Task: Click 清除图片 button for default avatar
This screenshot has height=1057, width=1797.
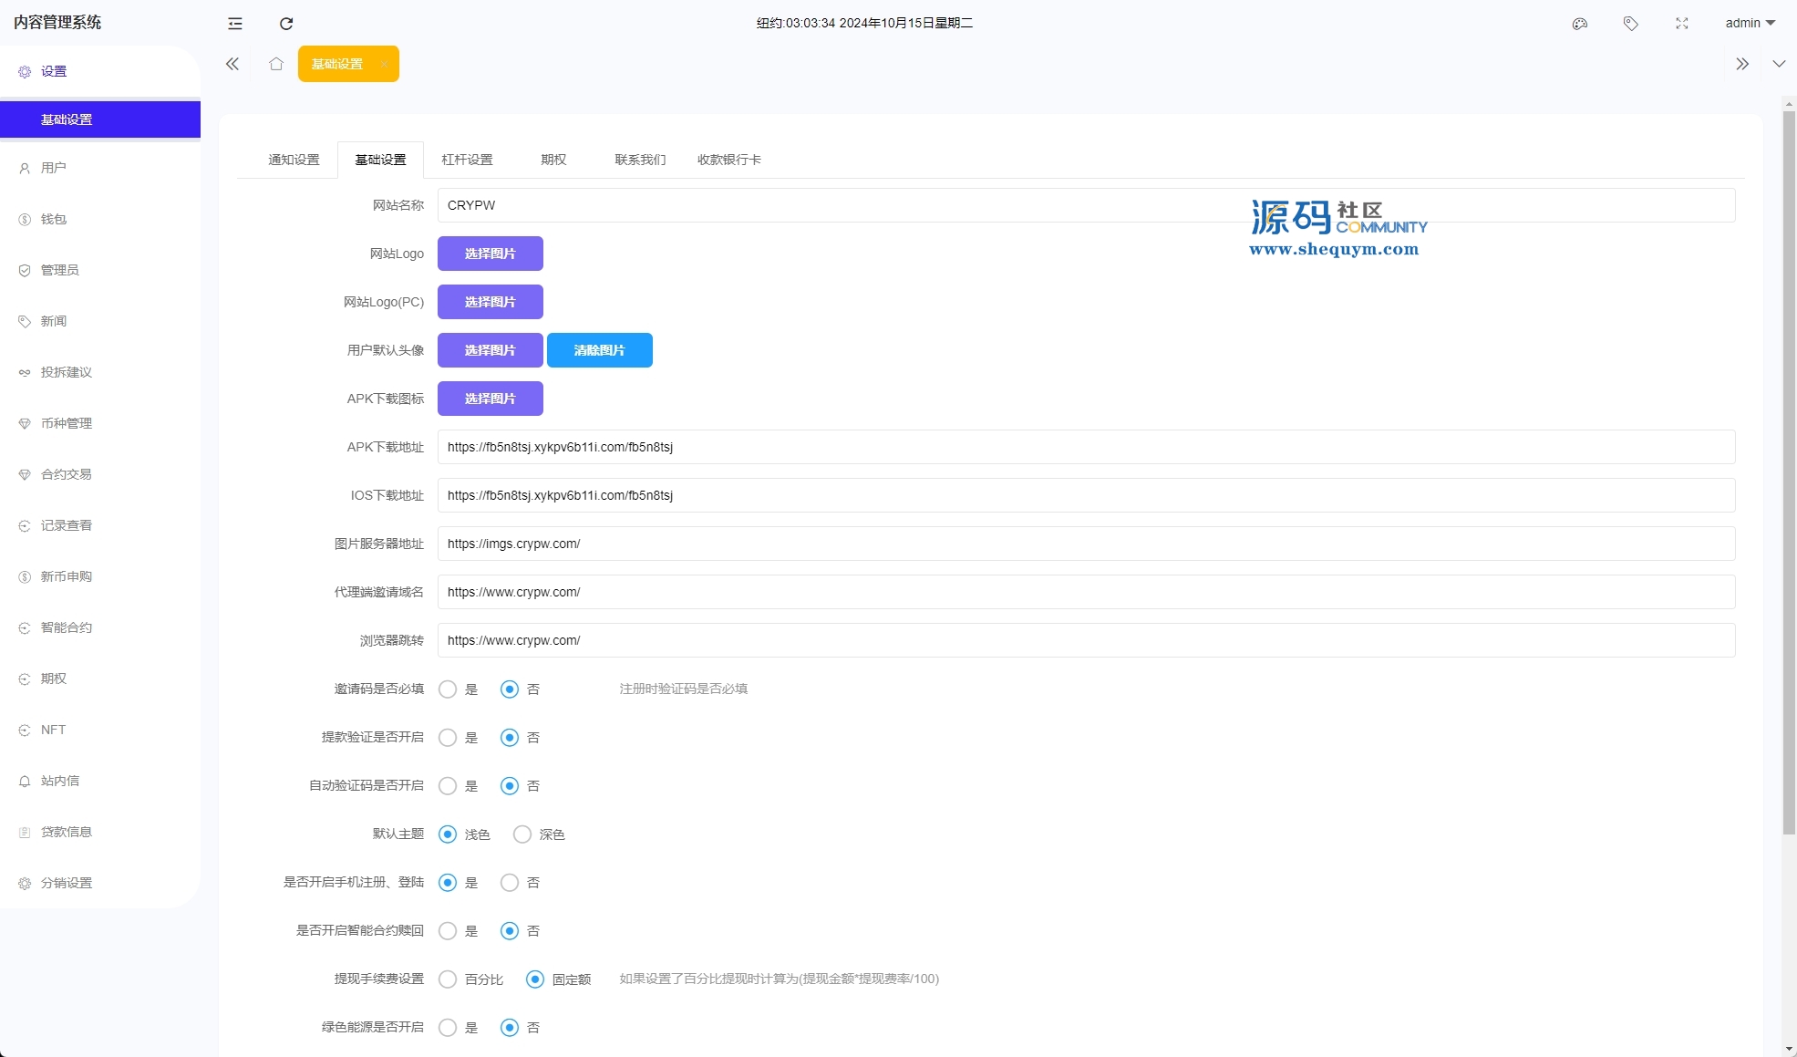Action: [x=599, y=350]
